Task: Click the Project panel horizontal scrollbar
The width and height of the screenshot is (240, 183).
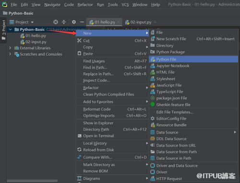Action: point(32,181)
